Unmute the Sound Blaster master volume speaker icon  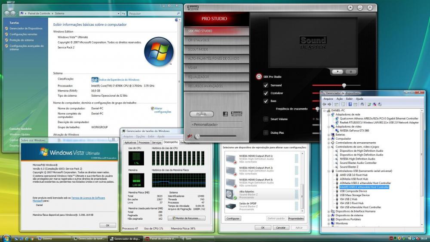click(190, 136)
